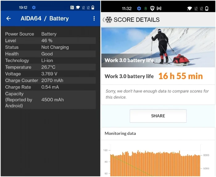
Task: Tap Gmail notification icon
Action: coord(159,9)
